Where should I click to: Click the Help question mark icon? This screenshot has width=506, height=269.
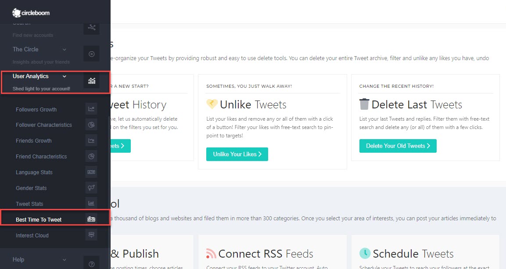tap(92, 264)
